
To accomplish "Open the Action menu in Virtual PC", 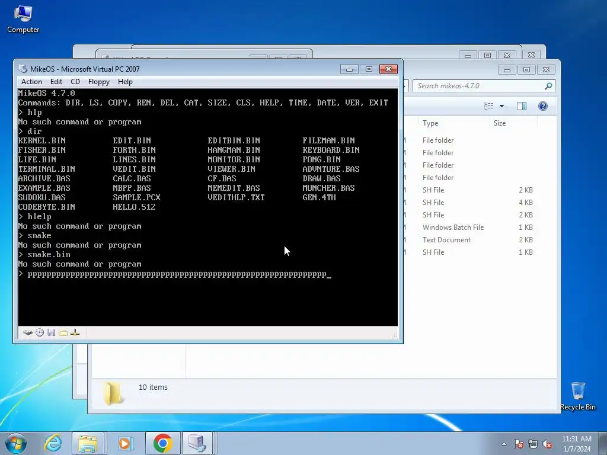I will pyautogui.click(x=31, y=82).
